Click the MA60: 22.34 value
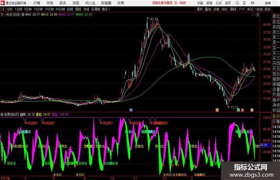The height and width of the screenshot is (180, 280). click(x=84, y=14)
